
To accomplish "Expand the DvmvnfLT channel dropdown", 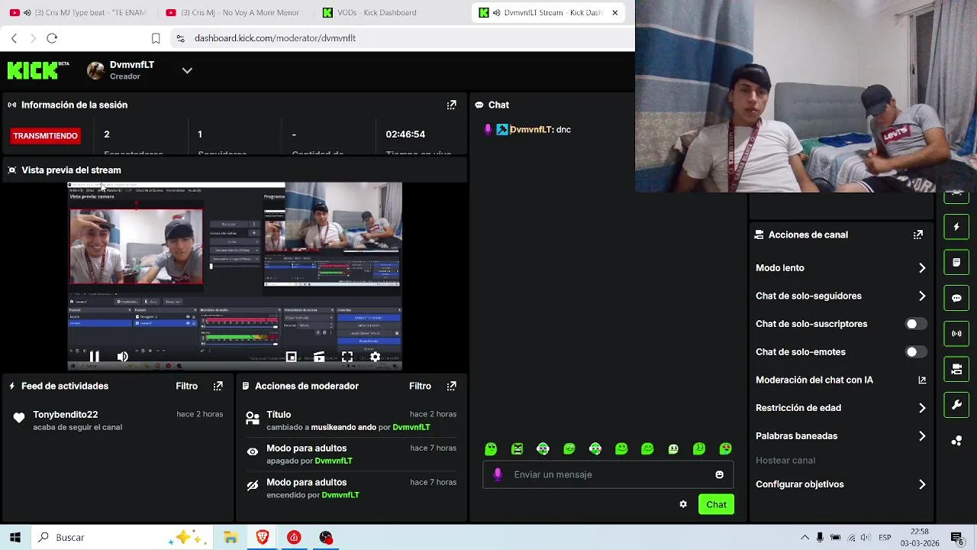I will point(187,70).
